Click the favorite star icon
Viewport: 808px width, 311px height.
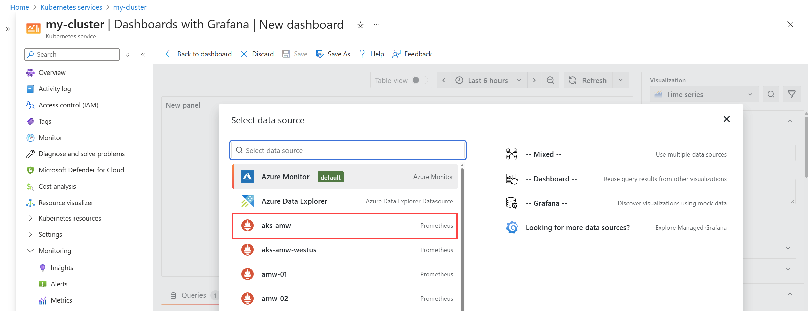[360, 25]
